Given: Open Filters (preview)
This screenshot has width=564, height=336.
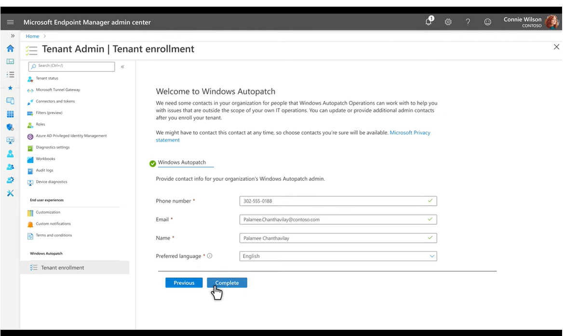Looking at the screenshot, I should coord(49,113).
